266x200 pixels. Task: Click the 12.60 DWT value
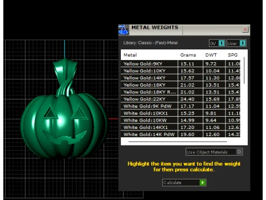click(x=212, y=134)
